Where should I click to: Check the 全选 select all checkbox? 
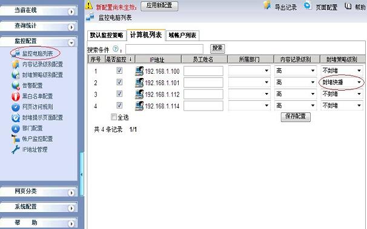pos(114,117)
